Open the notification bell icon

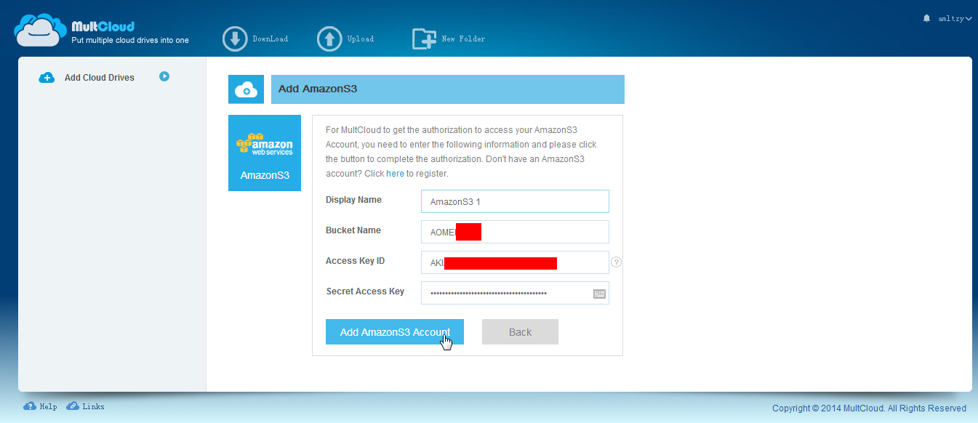pos(926,18)
